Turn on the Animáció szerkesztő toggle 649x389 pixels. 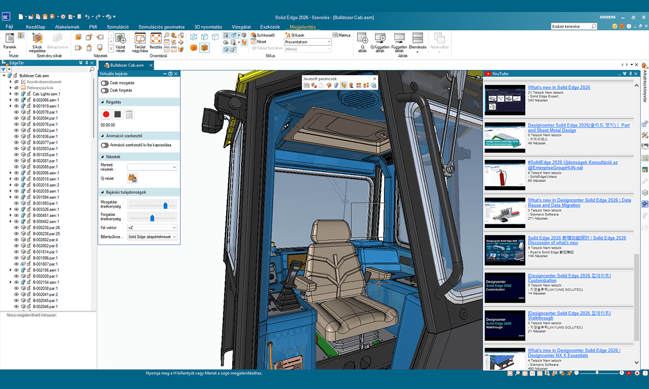tap(105, 145)
